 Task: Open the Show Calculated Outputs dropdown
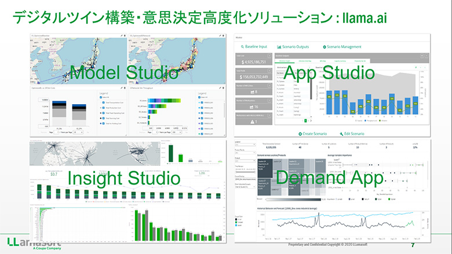[245, 187]
